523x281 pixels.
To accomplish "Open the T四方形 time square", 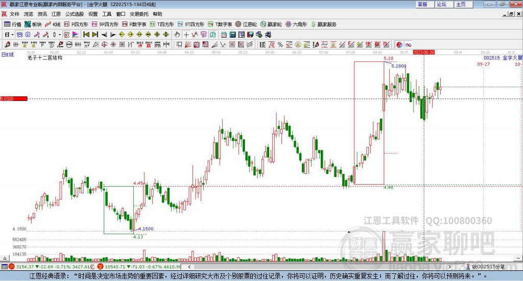I will tap(162, 24).
